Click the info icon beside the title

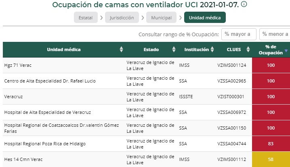click(x=244, y=5)
